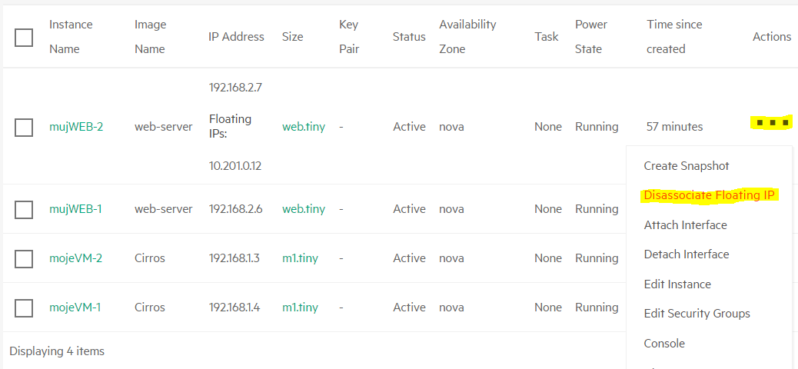Open Edit Security Groups menu item
This screenshot has height=369, width=798.
697,314
